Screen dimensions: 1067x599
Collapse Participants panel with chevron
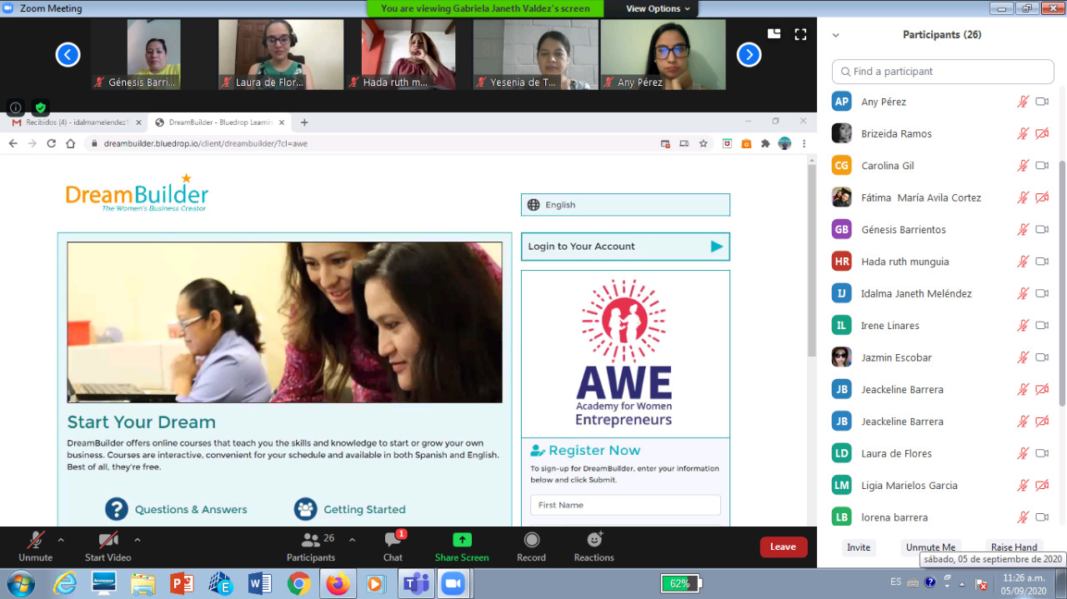coord(836,35)
